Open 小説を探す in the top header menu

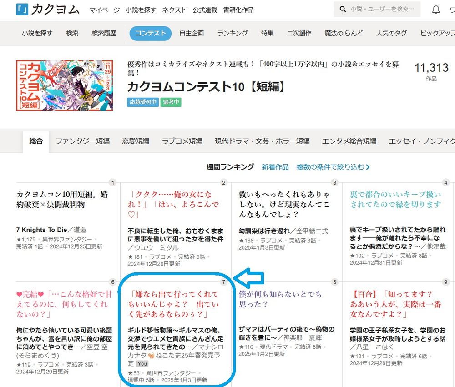coord(141,10)
